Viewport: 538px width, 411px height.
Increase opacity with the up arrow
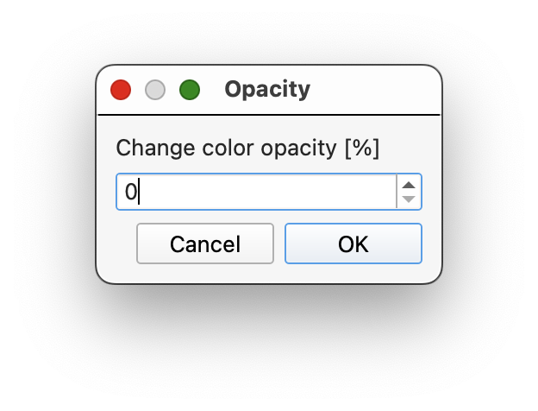tap(409, 185)
